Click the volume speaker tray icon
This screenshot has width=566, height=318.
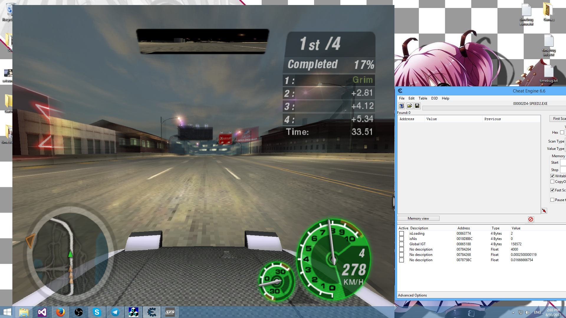coord(527,312)
